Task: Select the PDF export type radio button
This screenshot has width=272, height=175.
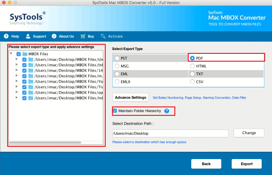Action: point(192,58)
